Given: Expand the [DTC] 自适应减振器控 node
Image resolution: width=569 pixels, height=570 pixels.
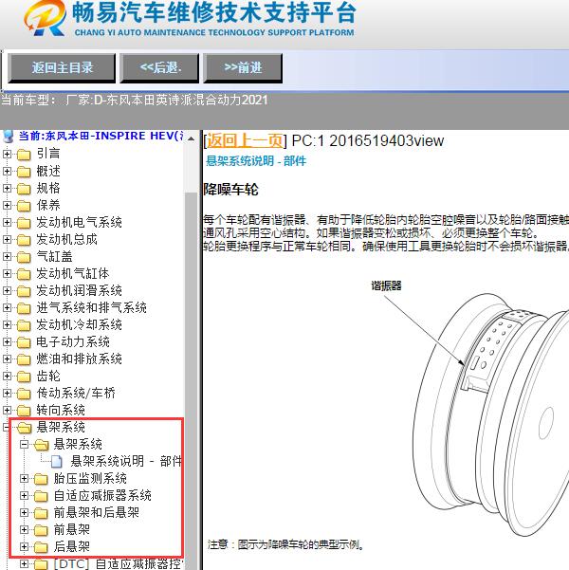Looking at the screenshot, I should [24, 563].
